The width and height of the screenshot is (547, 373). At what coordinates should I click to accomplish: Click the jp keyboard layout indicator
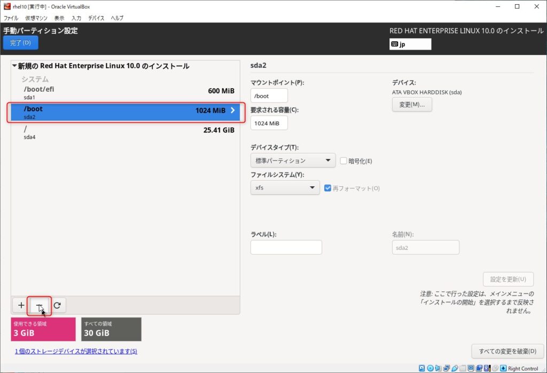410,44
